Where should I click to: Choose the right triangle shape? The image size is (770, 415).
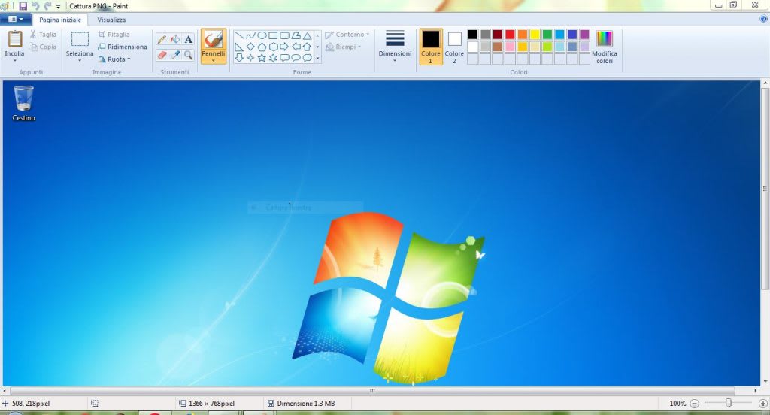click(x=239, y=47)
